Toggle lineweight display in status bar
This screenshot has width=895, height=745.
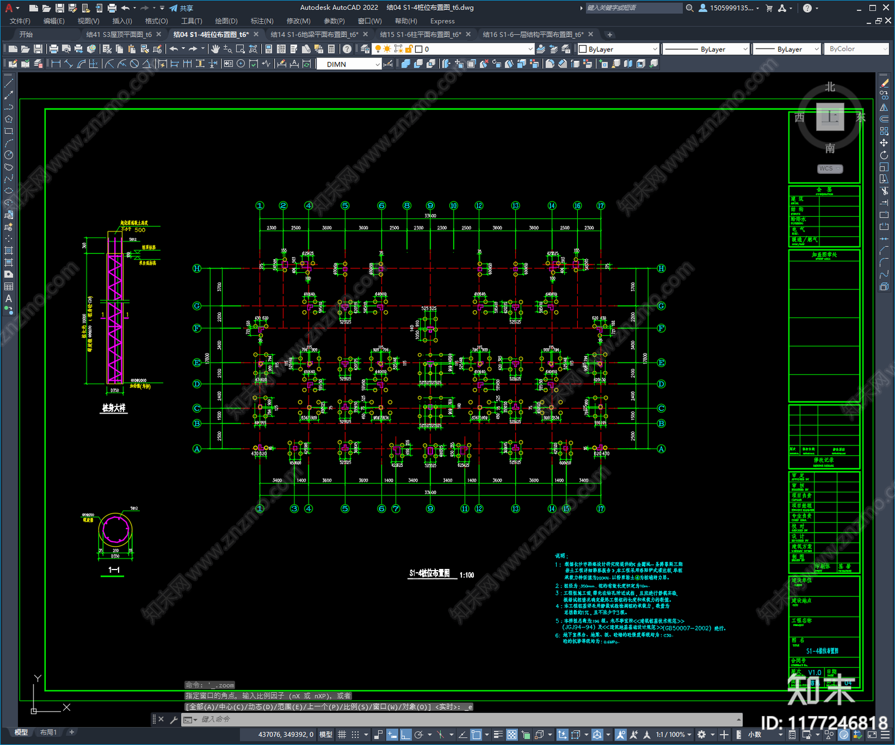coord(498,734)
